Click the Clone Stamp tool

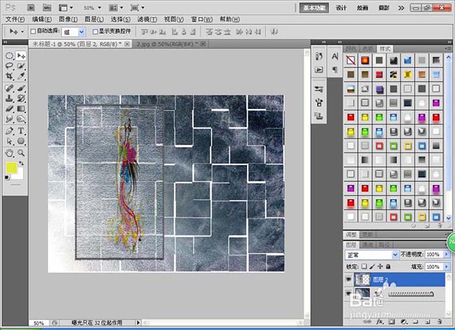pos(9,98)
